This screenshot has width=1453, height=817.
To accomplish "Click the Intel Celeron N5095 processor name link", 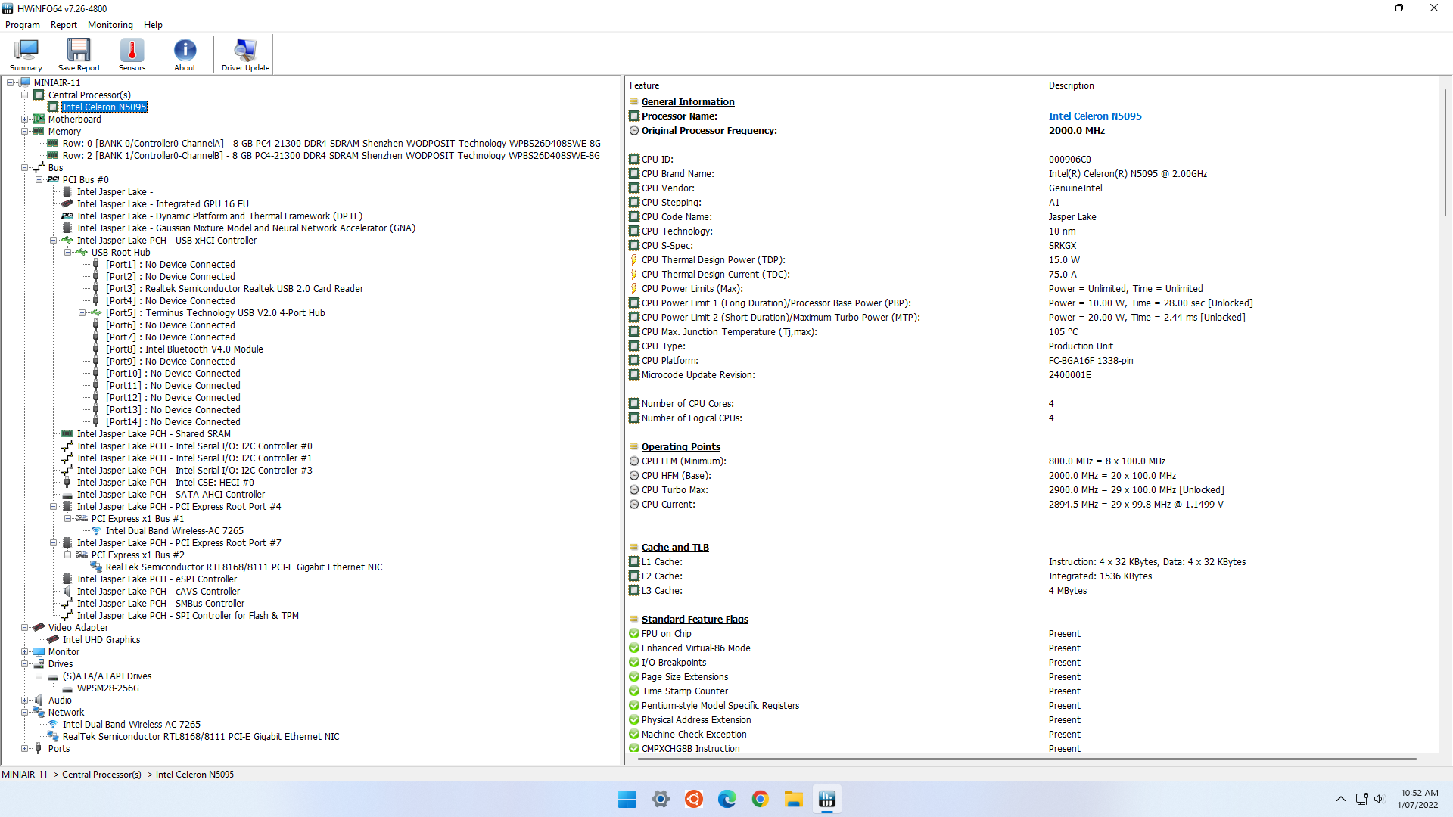I will pos(1095,116).
